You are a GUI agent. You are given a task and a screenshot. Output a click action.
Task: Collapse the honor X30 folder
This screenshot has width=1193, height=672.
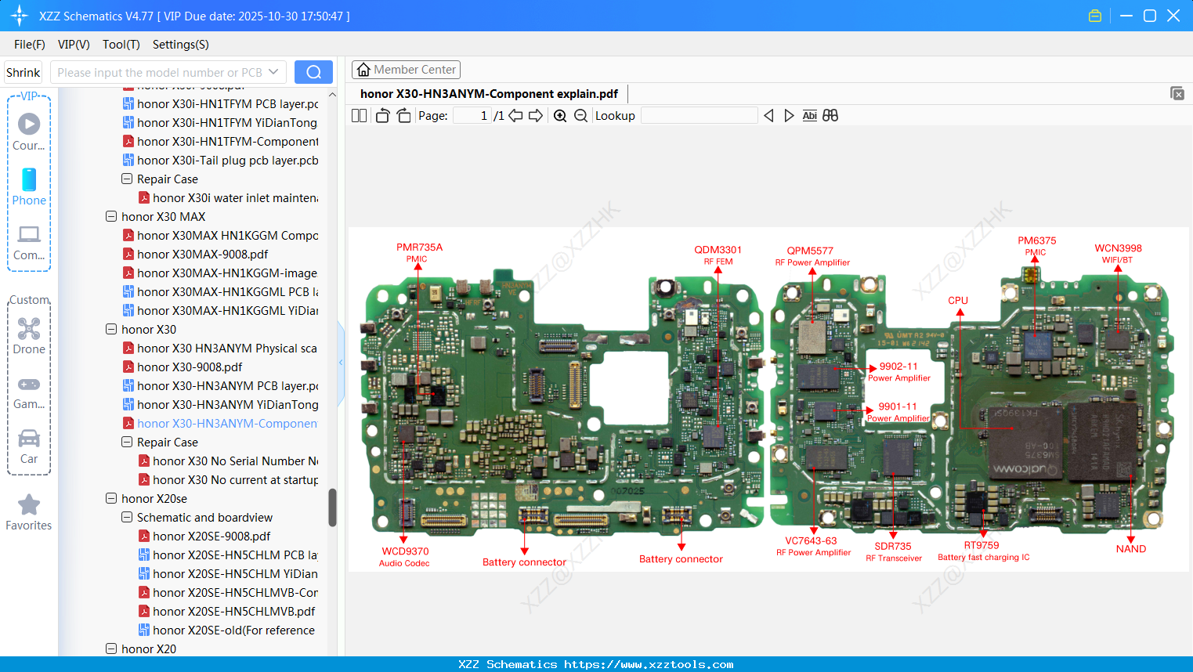coord(111,329)
